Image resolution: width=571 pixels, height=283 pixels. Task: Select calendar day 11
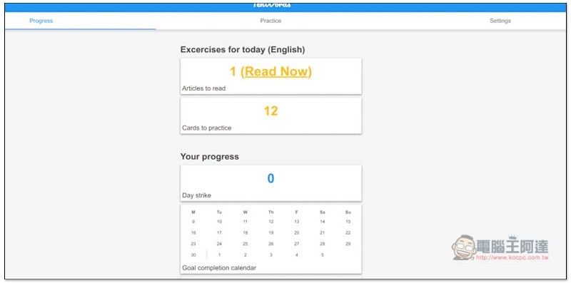(245, 222)
